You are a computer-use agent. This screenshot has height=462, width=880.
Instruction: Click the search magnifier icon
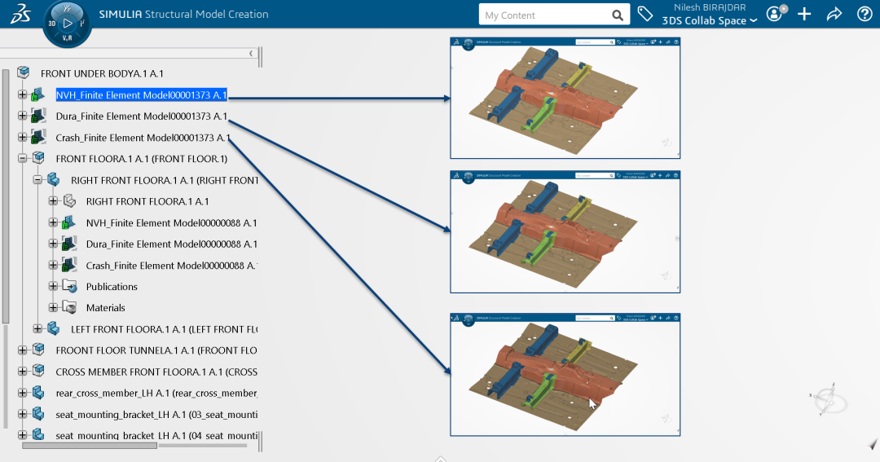[618, 15]
